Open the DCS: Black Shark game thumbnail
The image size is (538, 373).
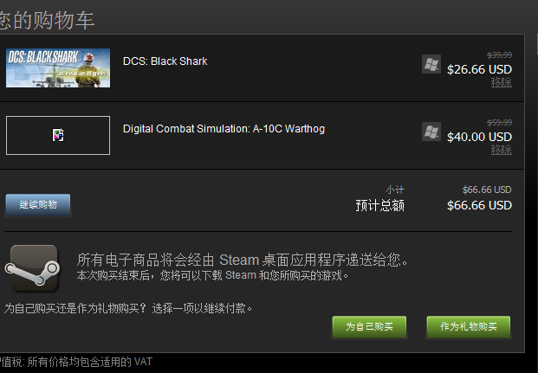coord(58,68)
